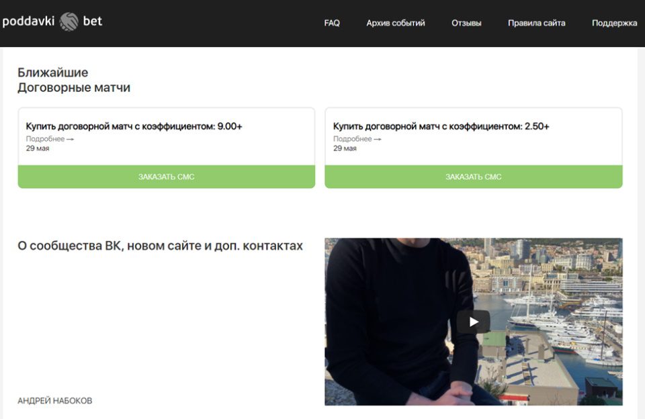Click the 9.00+ coefficient match title
The height and width of the screenshot is (419, 645).
coord(134,126)
